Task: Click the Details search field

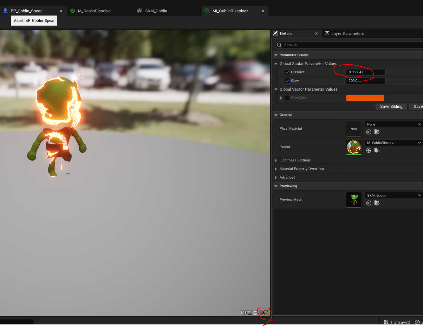Action: pyautogui.click(x=349, y=45)
